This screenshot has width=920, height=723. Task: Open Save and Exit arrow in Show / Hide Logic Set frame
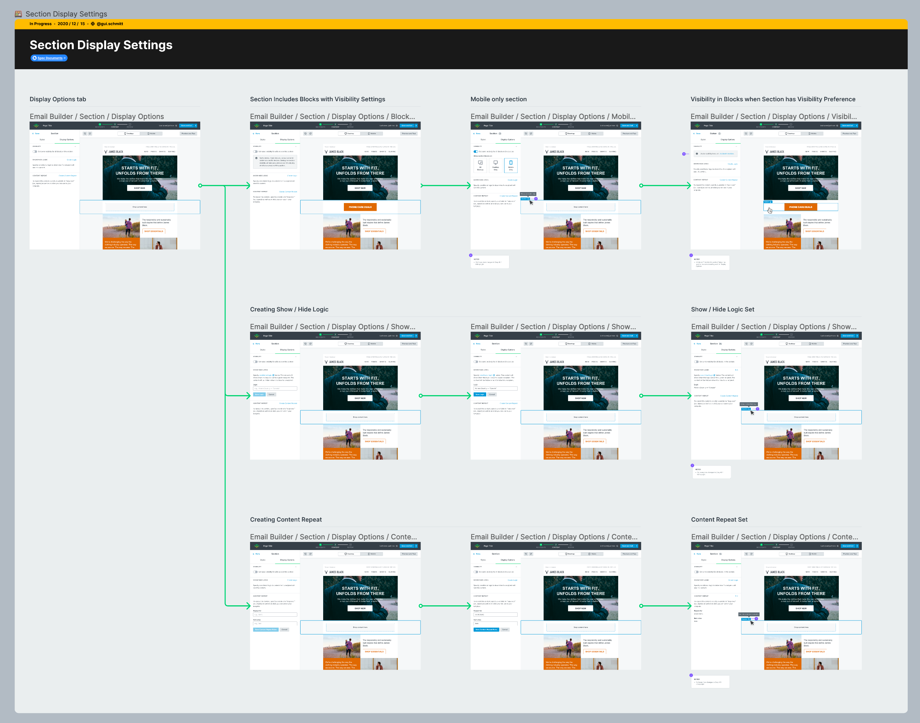pos(857,336)
